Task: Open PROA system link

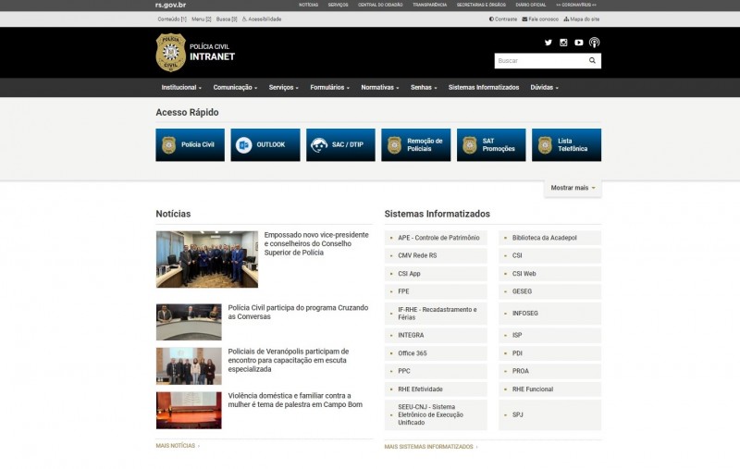Action: (549, 371)
